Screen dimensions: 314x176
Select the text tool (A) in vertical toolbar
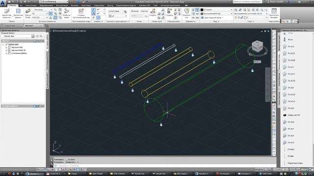coord(274,97)
